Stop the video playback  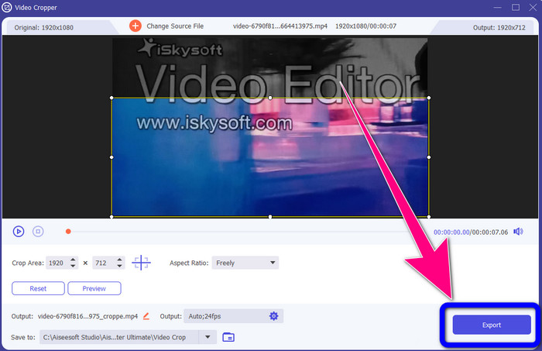(x=38, y=232)
